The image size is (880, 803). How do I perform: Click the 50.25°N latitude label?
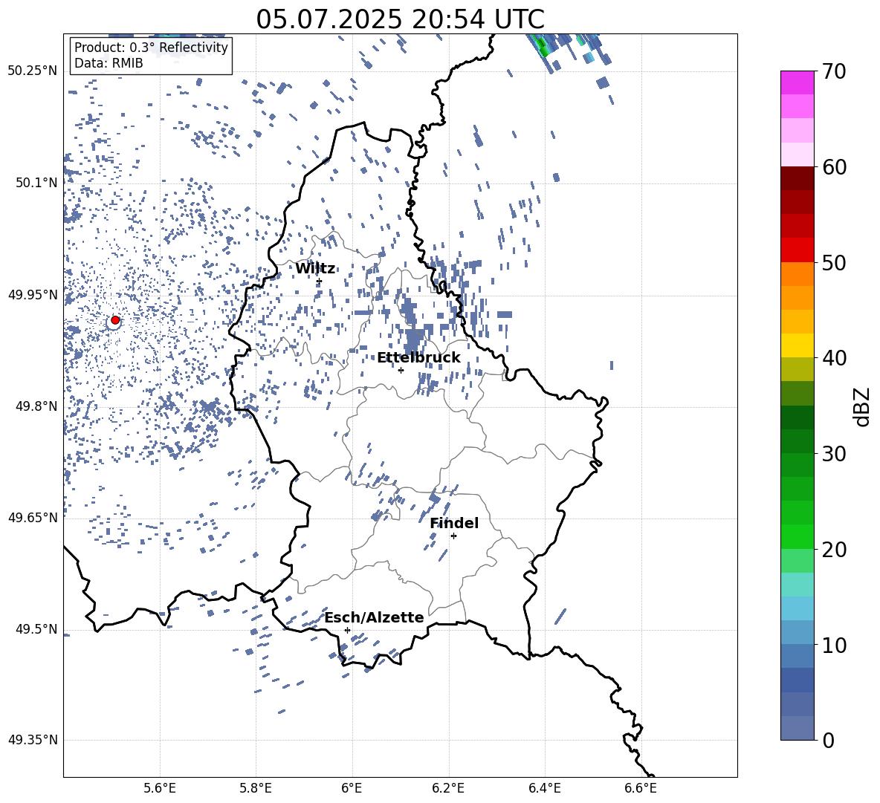pos(33,71)
